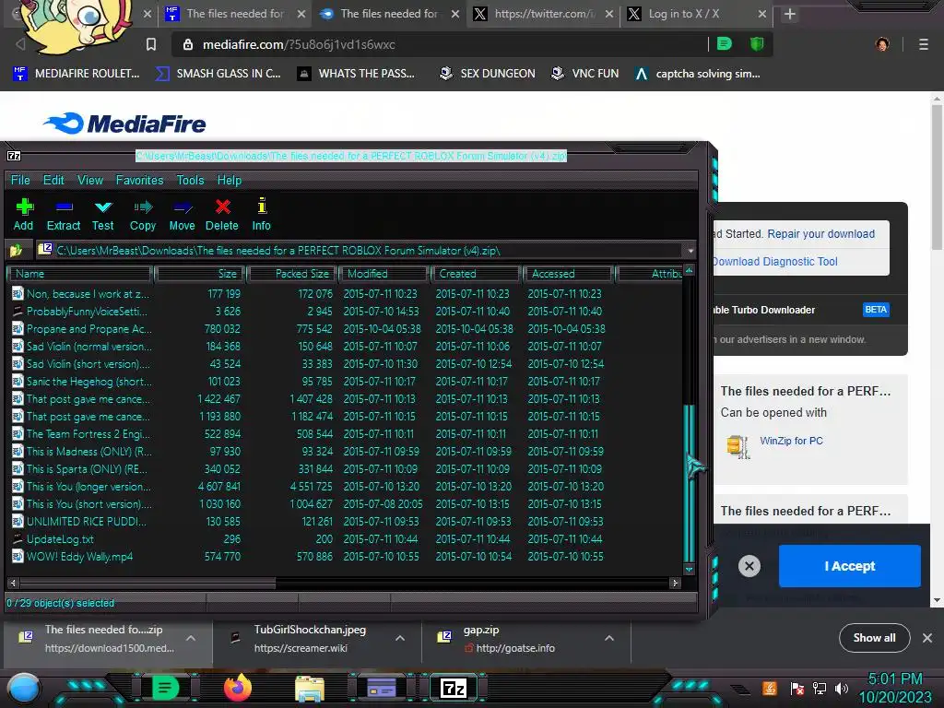Expand options for TubGirlShockchan.jpeg download
The width and height of the screenshot is (944, 708).
(x=400, y=638)
